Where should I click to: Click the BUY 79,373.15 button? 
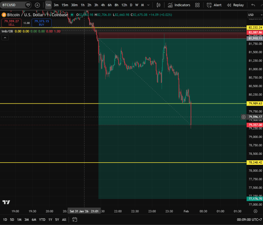coord(42,23)
